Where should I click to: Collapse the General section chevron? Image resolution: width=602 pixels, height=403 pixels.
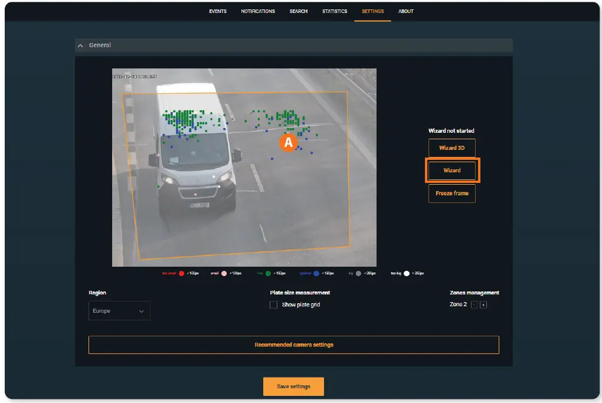click(x=80, y=45)
